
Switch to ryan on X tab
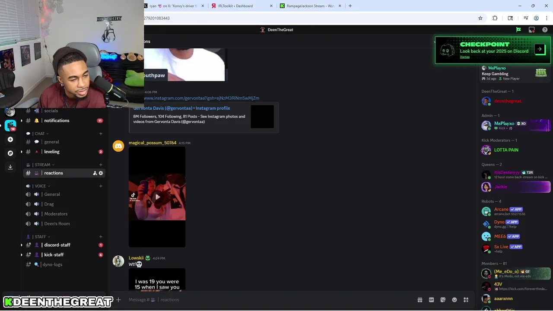tap(173, 6)
